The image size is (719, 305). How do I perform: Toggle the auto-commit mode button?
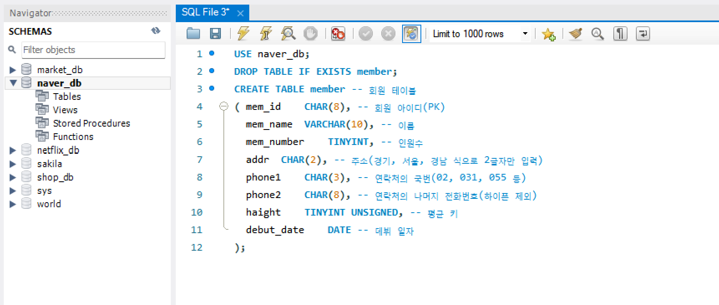coord(411,33)
